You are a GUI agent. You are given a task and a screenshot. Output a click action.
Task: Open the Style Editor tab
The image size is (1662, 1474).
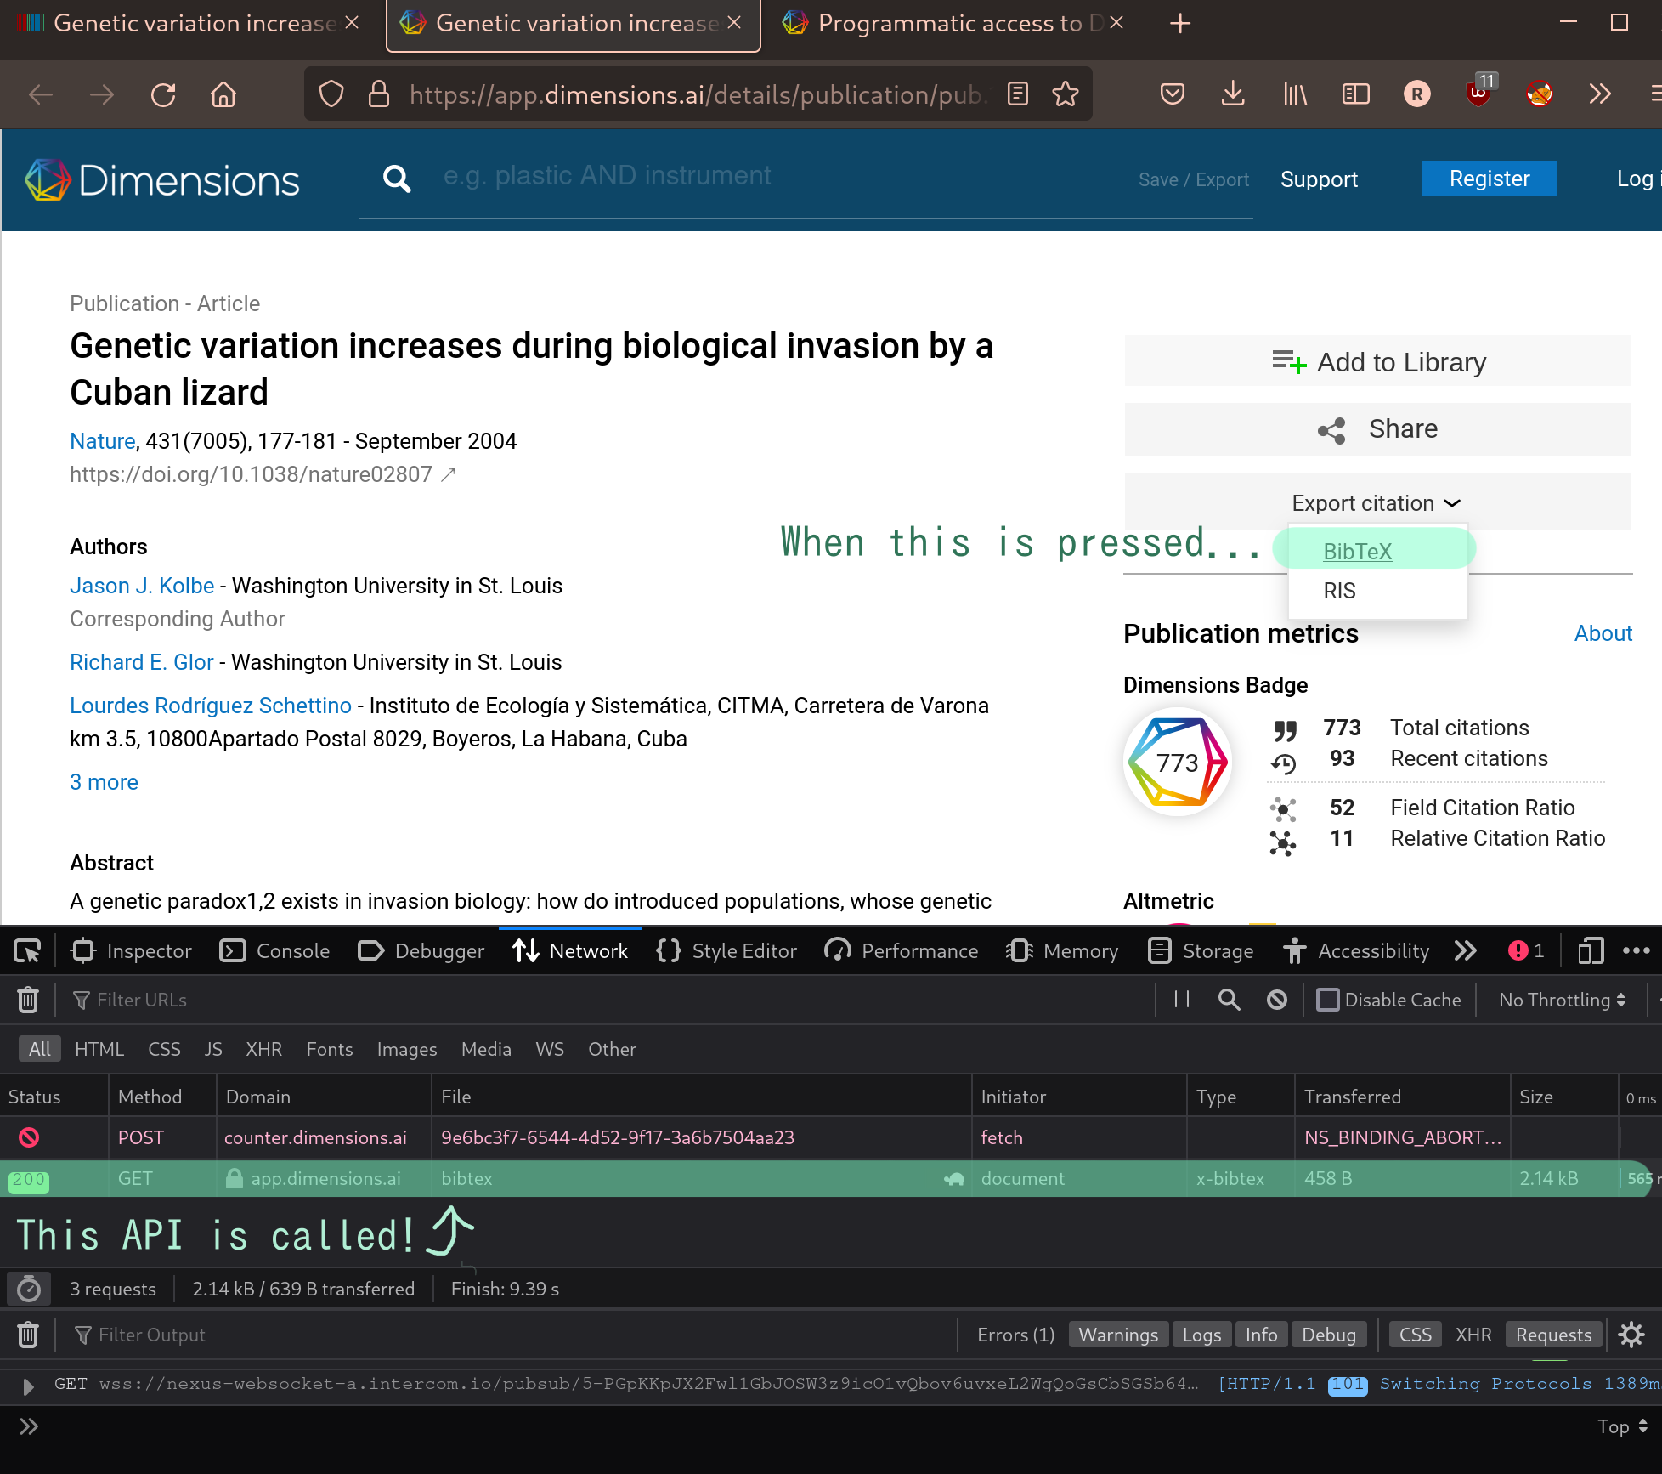pyautogui.click(x=726, y=951)
